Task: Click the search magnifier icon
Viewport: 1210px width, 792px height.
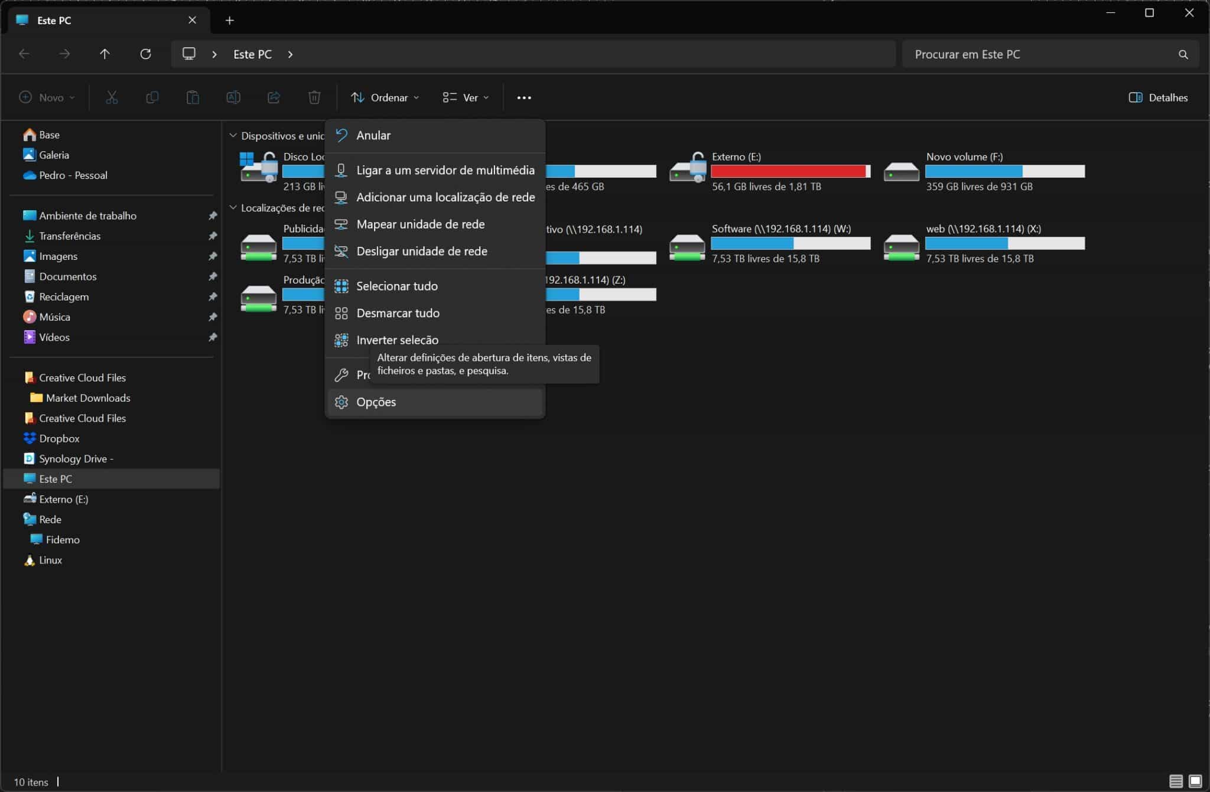Action: click(x=1183, y=54)
